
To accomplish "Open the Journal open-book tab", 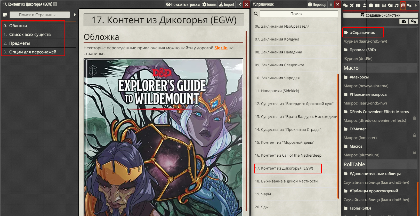I will (x=377, y=5).
